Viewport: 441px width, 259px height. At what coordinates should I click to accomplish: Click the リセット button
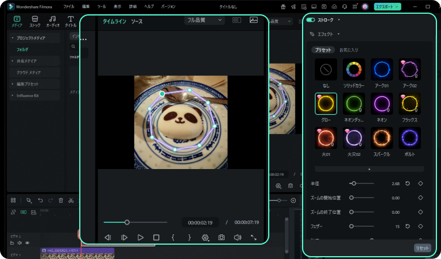click(x=422, y=248)
